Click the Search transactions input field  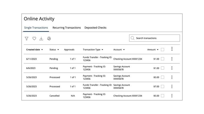(157, 38)
